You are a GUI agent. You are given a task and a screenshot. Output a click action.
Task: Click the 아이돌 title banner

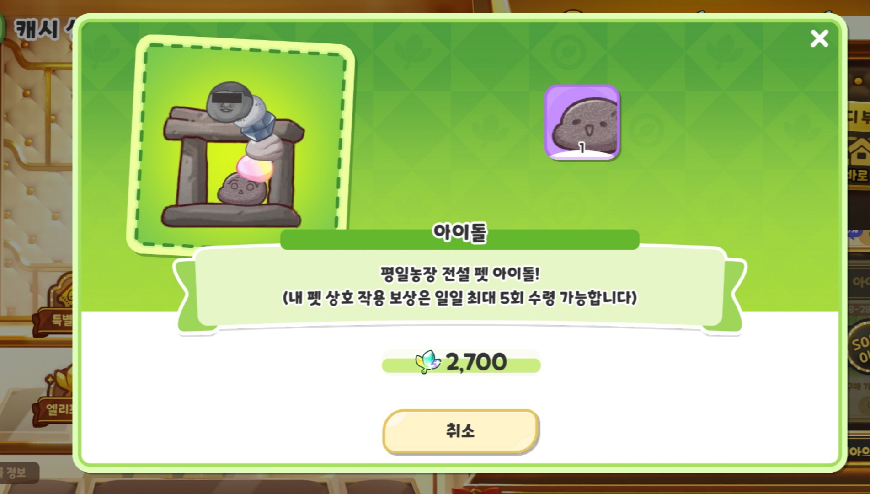[459, 233]
